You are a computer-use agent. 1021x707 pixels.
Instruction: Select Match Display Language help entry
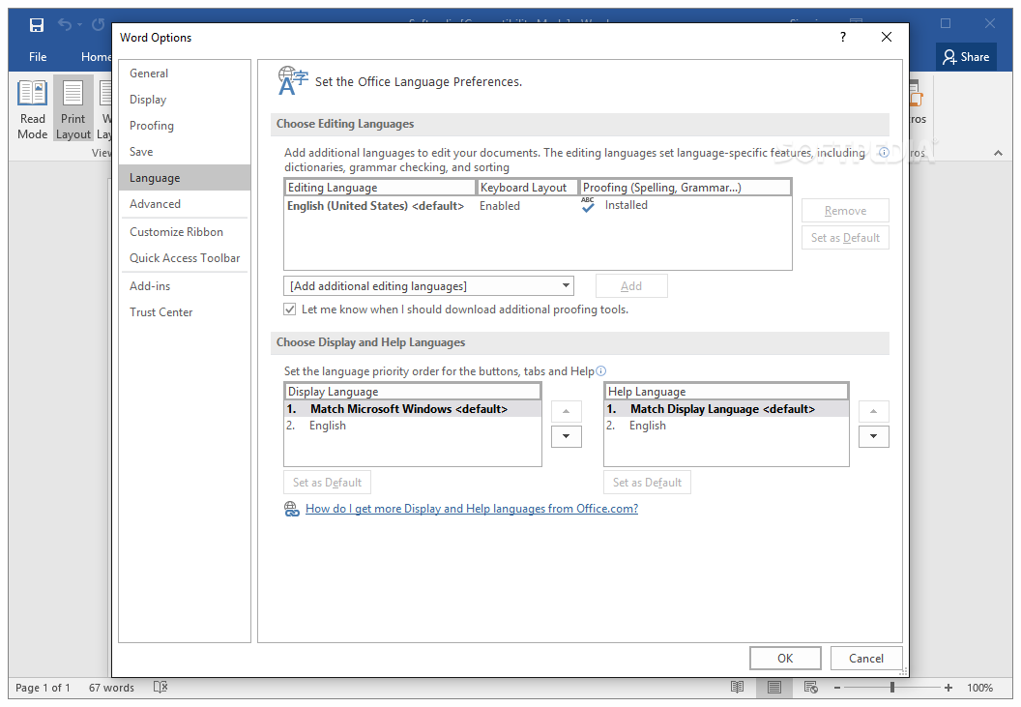point(727,409)
